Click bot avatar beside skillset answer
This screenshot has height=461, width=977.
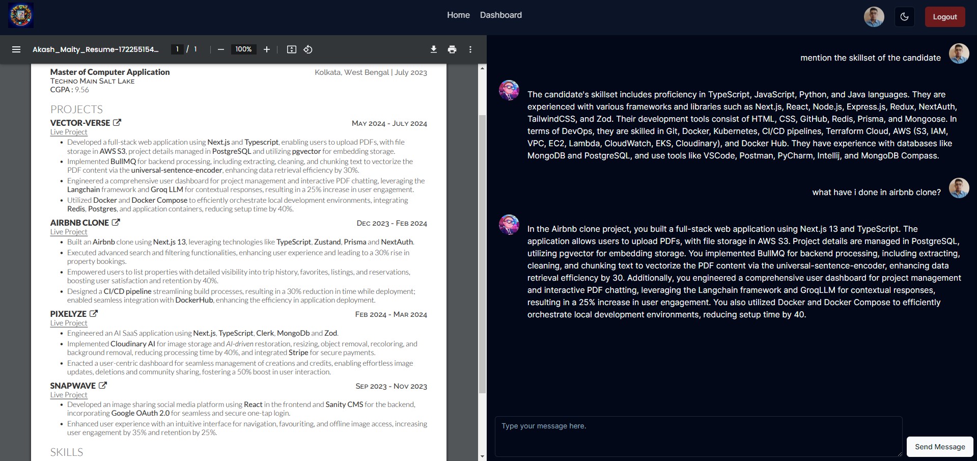(509, 90)
